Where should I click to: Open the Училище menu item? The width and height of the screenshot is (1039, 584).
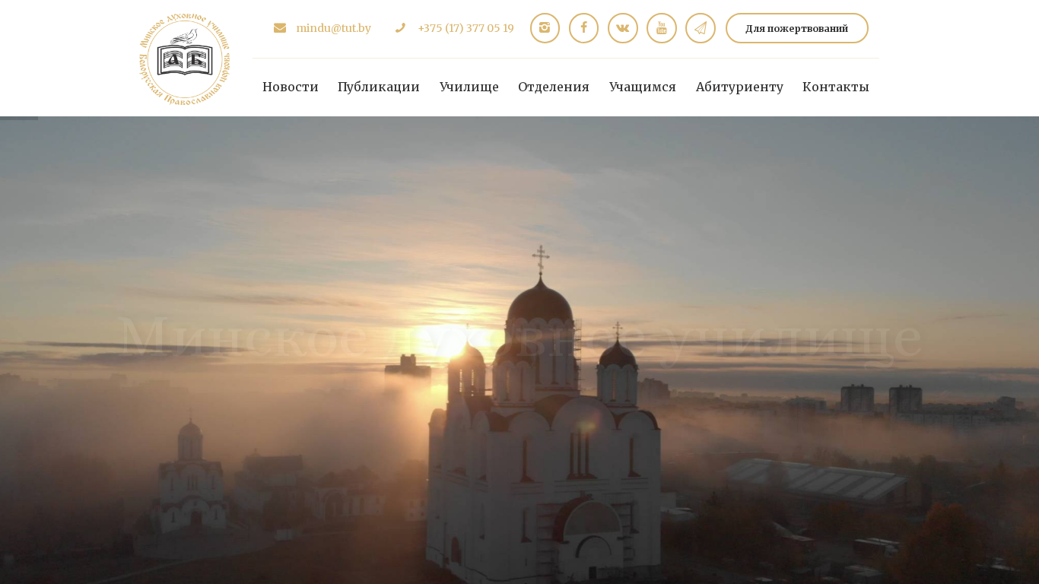469,87
